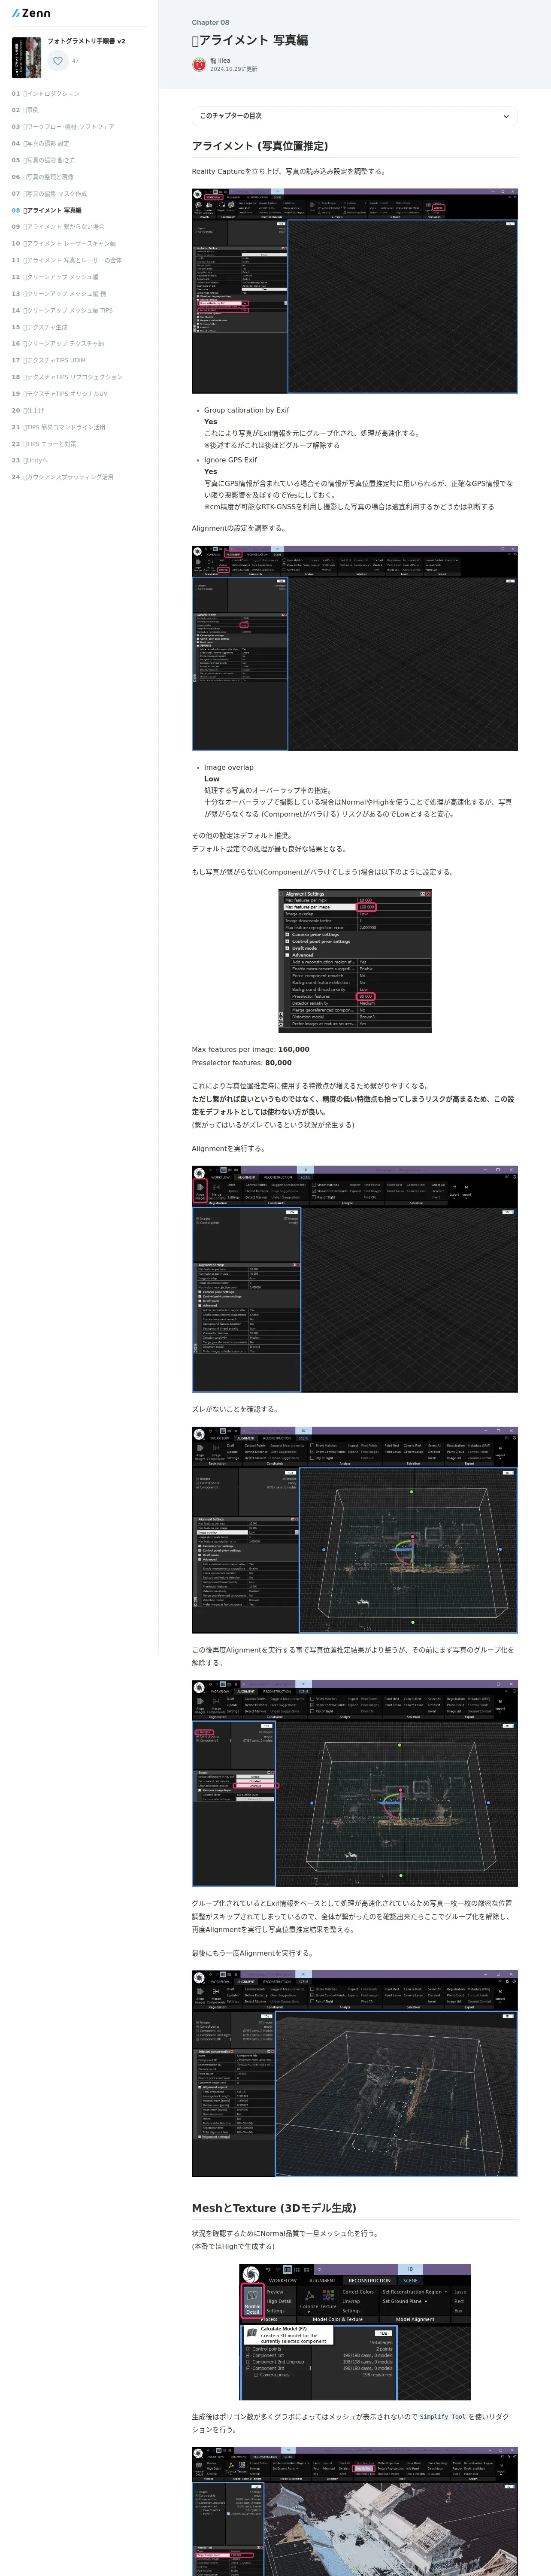Expand このチャプターの目次 dropdown
The height and width of the screenshot is (2576, 551).
354,116
